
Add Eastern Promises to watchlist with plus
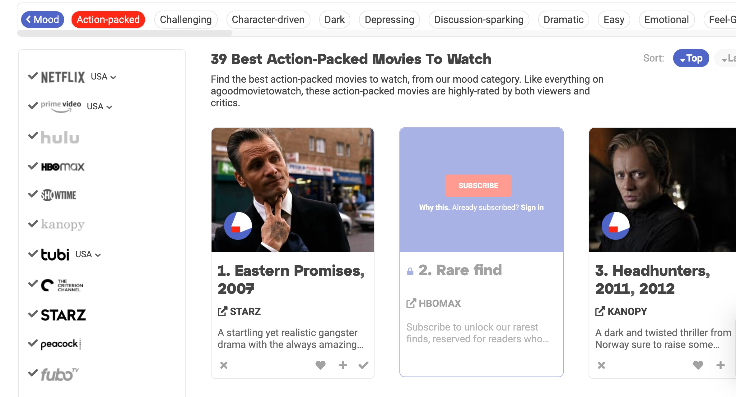[x=343, y=365]
